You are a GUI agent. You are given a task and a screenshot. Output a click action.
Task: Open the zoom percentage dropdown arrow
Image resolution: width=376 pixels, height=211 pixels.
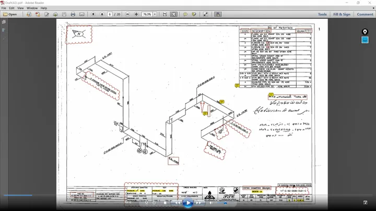coord(155,15)
